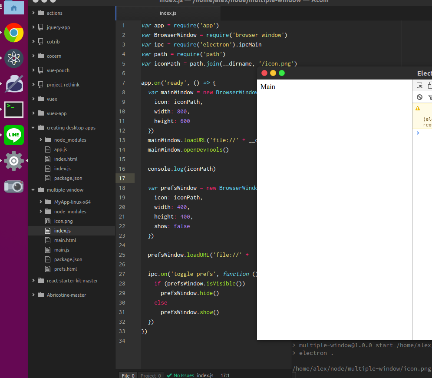Click the index.js status bar filename
The height and width of the screenshot is (378, 432).
pos(205,375)
